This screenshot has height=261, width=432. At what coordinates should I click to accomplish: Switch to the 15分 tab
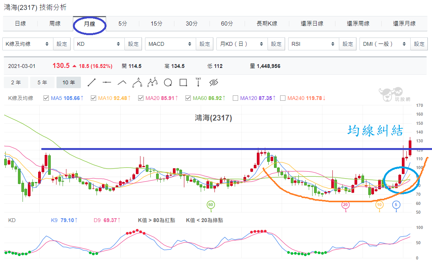(x=156, y=24)
